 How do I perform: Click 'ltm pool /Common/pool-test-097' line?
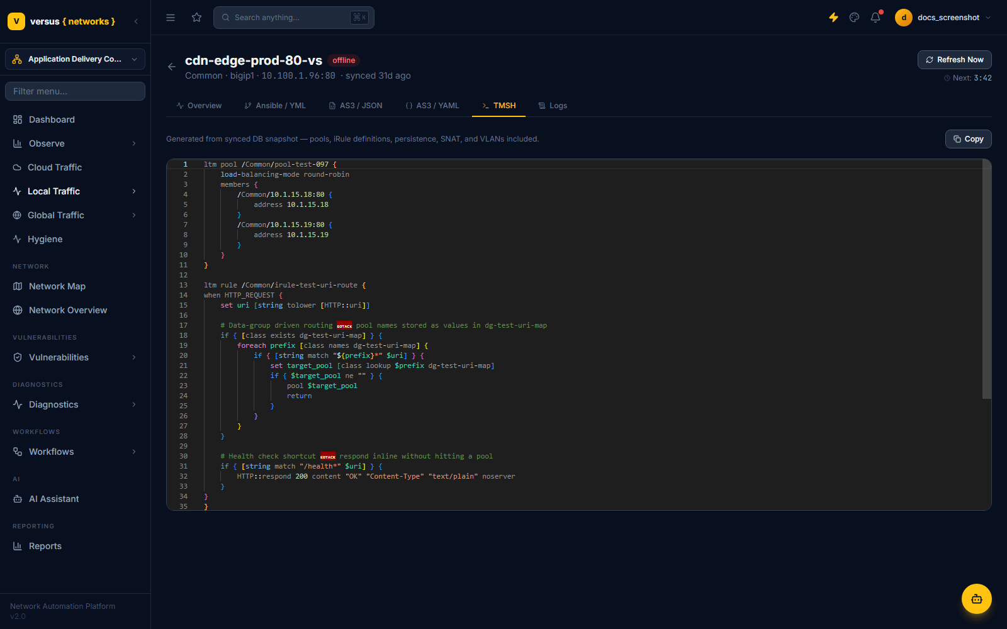270,164
